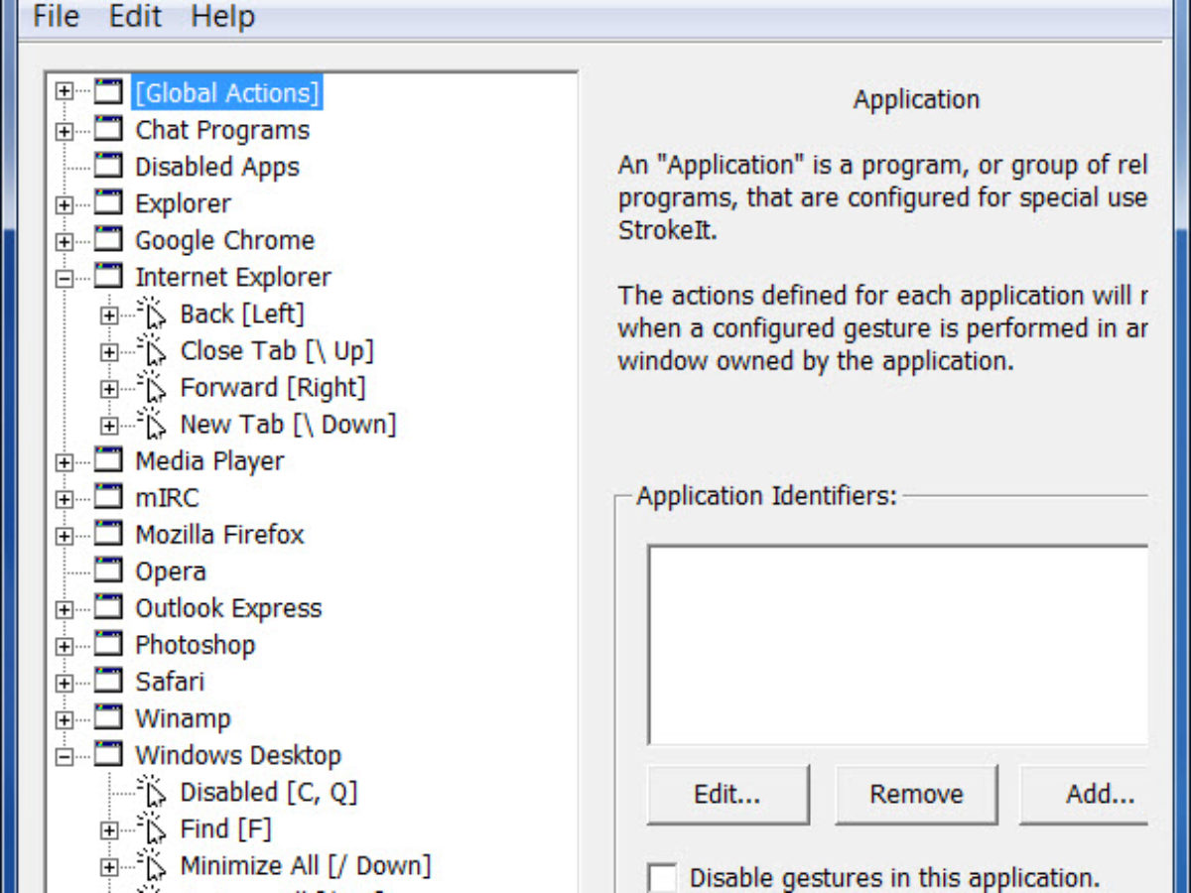Screen dimensions: 1191x893
Task: Click the Edit... identifier button
Action: [728, 794]
